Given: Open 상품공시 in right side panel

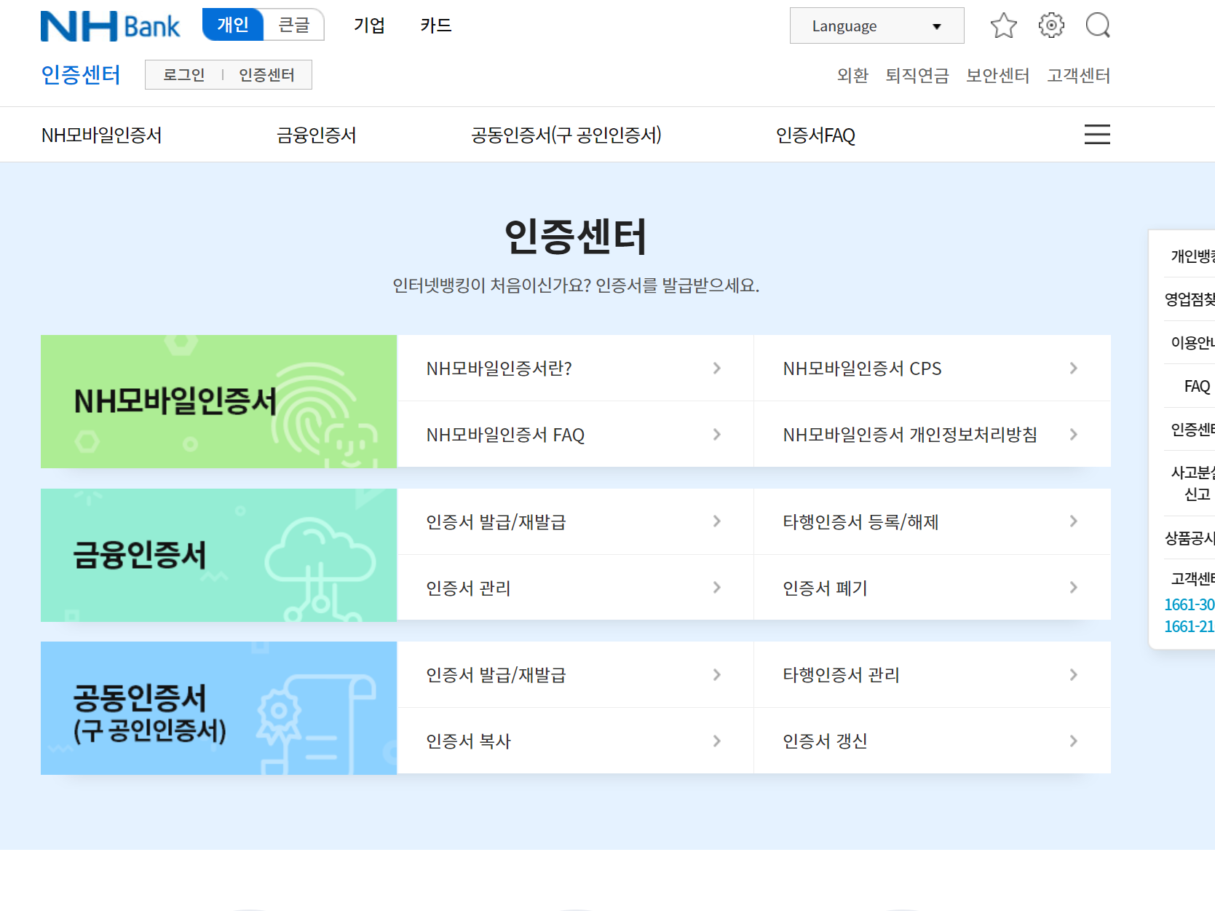Looking at the screenshot, I should [1190, 538].
